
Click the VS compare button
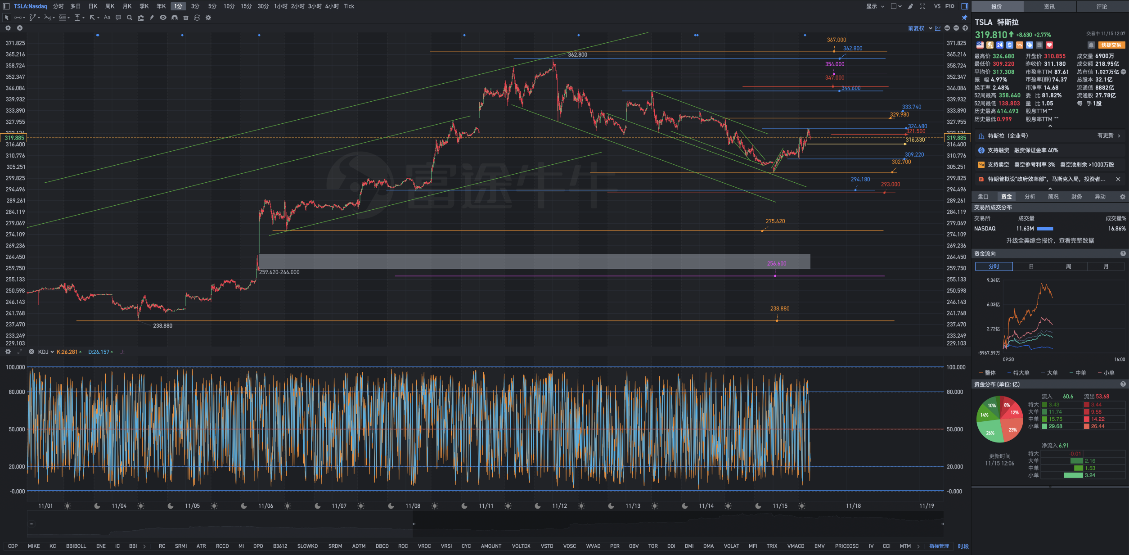pos(937,6)
